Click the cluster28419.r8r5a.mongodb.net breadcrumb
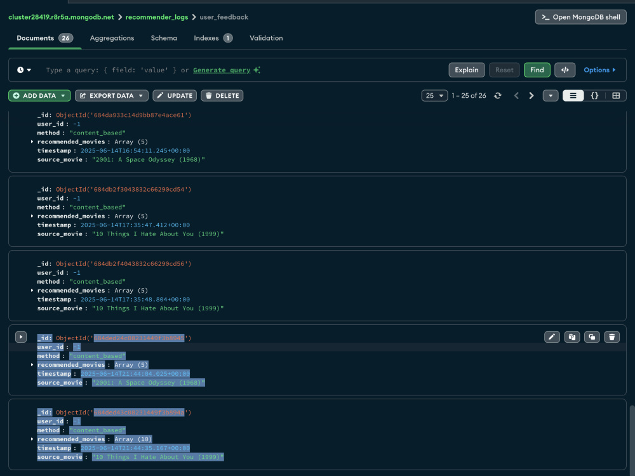Image resolution: width=635 pixels, height=476 pixels. point(61,17)
